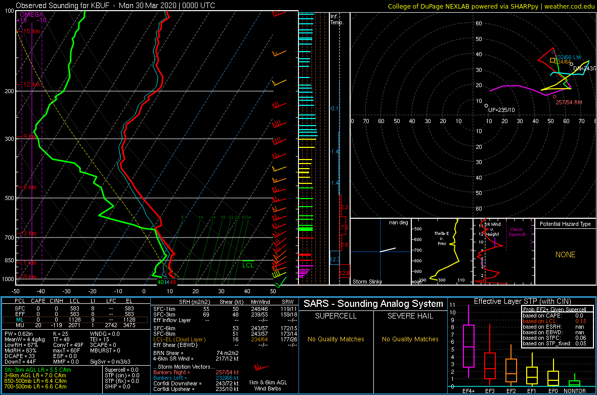Click 'Bunkers Left = 232/66 kt'
The image size is (597, 395).
pyautogui.click(x=196, y=377)
